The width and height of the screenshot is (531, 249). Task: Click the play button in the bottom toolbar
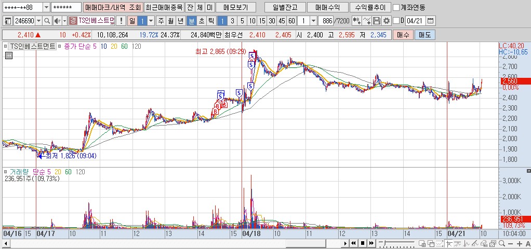[346, 243]
